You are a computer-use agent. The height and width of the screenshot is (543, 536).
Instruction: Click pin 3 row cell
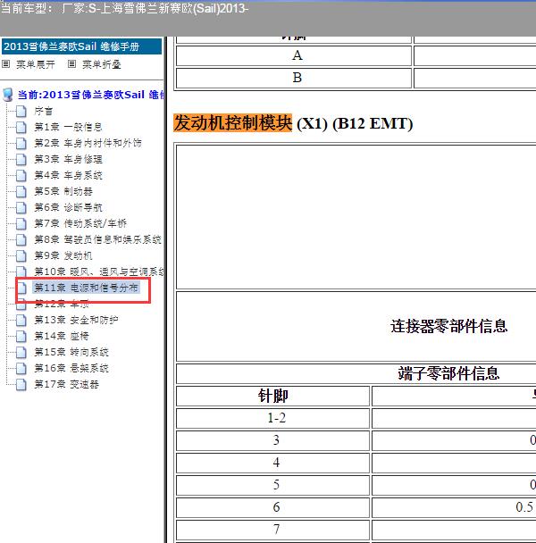pyautogui.click(x=272, y=440)
